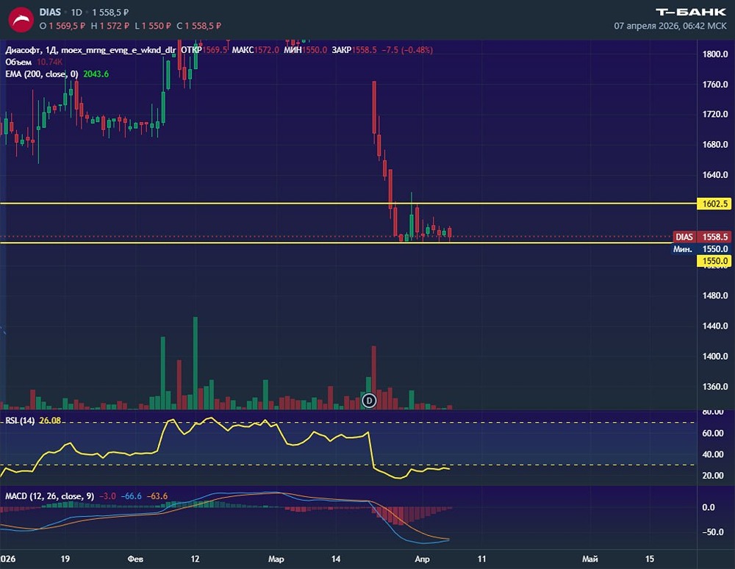Click the ОТКР 1569.5 legend value
Image resolution: width=735 pixels, height=569 pixels.
click(204, 50)
